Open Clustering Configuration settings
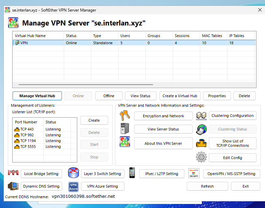265x208 pixels. (x=232, y=116)
